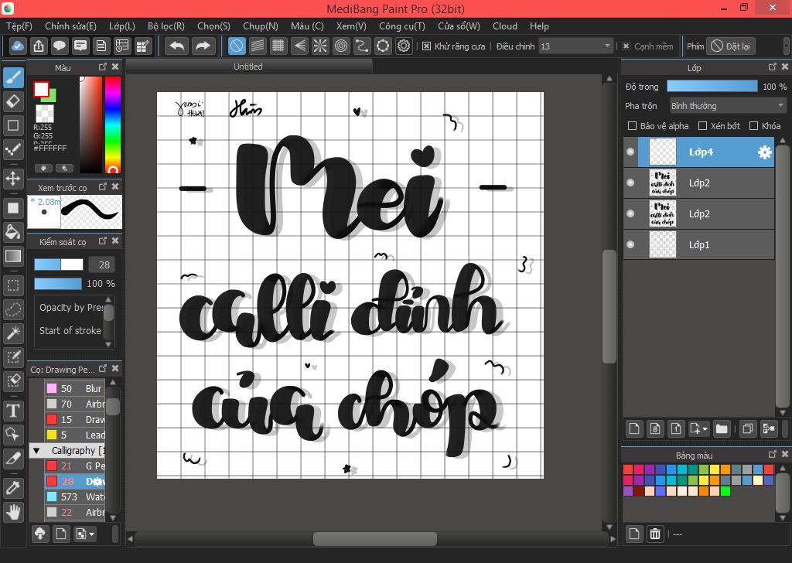Image resolution: width=792 pixels, height=563 pixels.
Task: Select the Text tool
Action: coord(14,411)
